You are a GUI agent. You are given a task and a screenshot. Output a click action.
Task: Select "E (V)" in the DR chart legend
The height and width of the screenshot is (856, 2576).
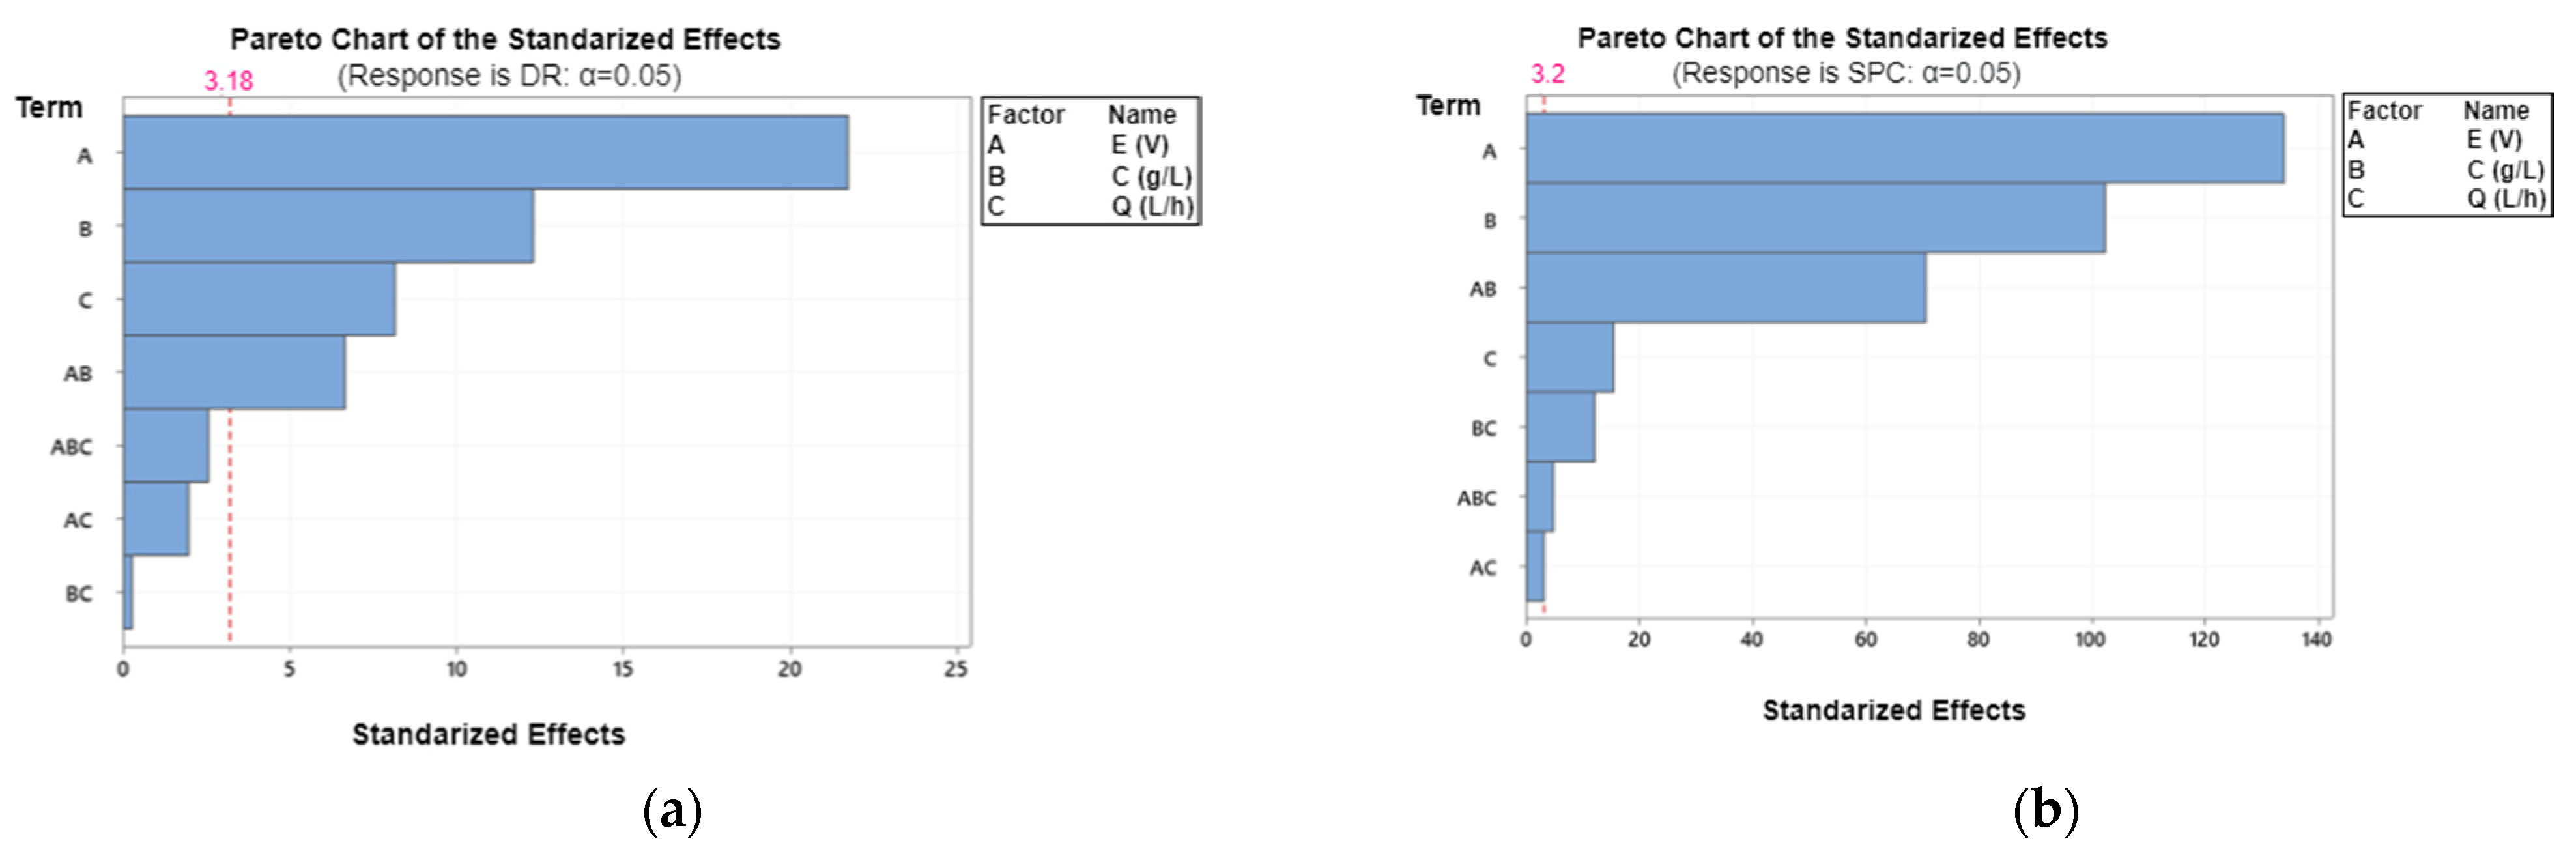click(x=1139, y=145)
